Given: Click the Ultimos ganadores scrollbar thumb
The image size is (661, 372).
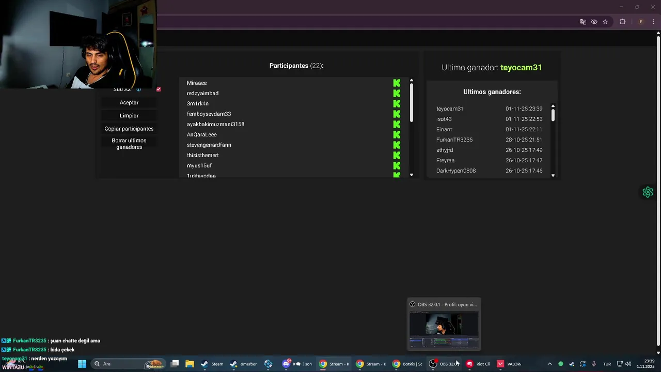Looking at the screenshot, I should tap(553, 115).
